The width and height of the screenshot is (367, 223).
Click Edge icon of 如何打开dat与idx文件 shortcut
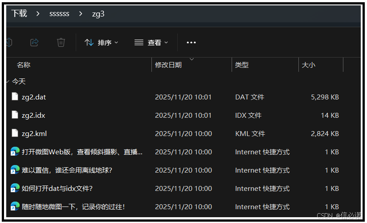click(15, 188)
